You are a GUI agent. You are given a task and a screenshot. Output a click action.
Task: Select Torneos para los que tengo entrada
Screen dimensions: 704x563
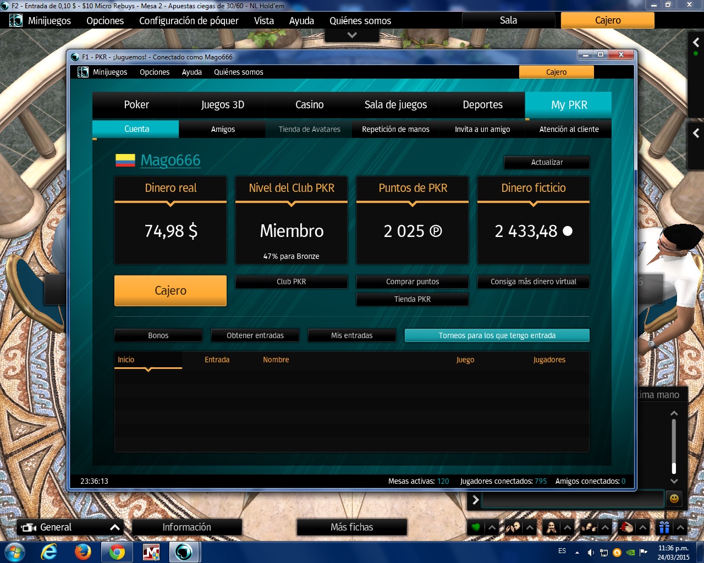coord(497,335)
